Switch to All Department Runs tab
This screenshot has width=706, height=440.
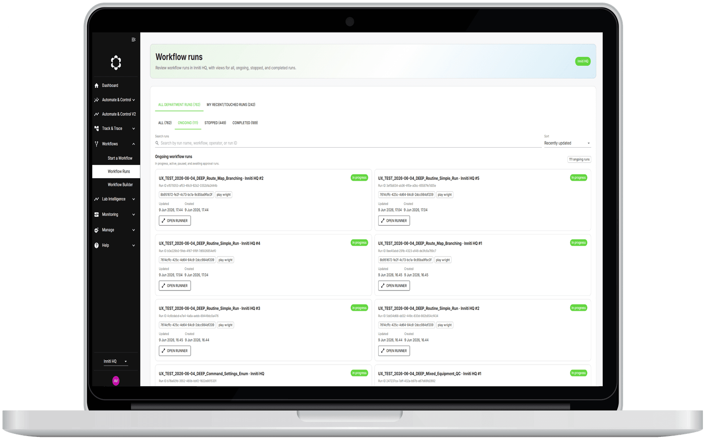point(179,105)
